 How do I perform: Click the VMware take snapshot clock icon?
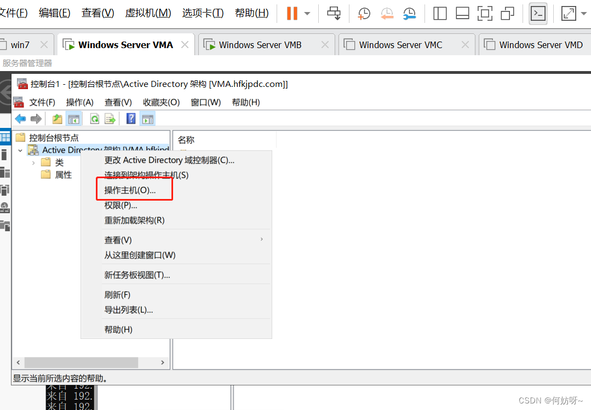(x=364, y=14)
